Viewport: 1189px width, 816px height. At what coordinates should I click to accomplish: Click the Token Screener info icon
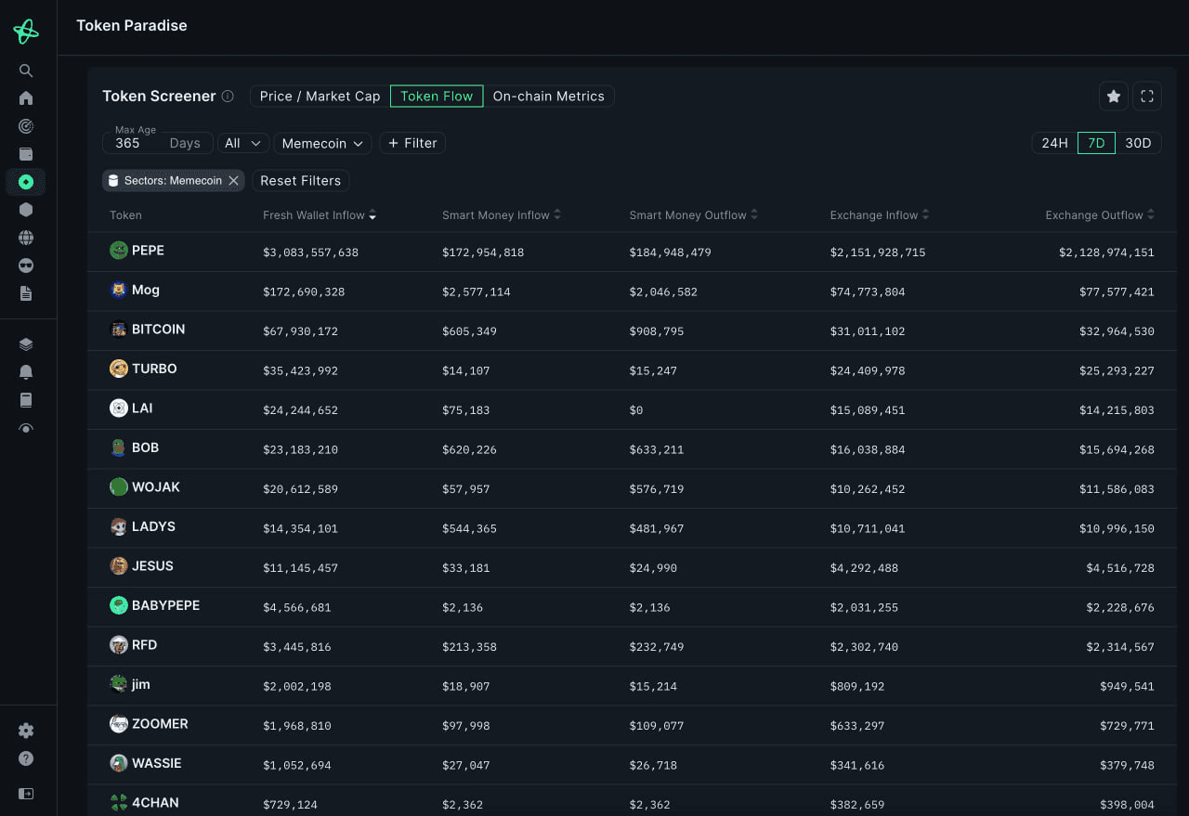228,97
